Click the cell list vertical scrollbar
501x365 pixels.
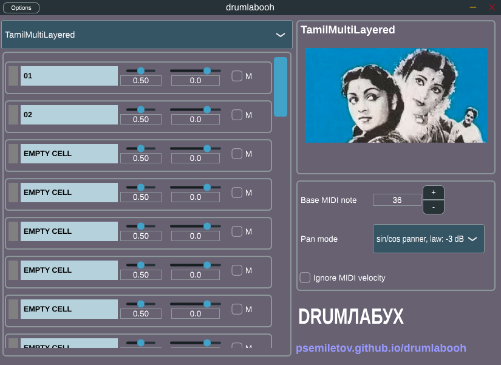click(281, 87)
